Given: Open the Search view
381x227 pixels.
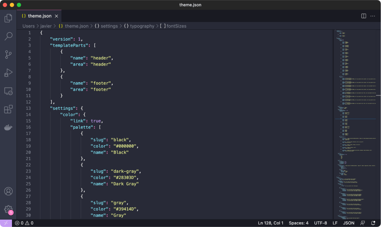Looking at the screenshot, I should click(x=8, y=36).
